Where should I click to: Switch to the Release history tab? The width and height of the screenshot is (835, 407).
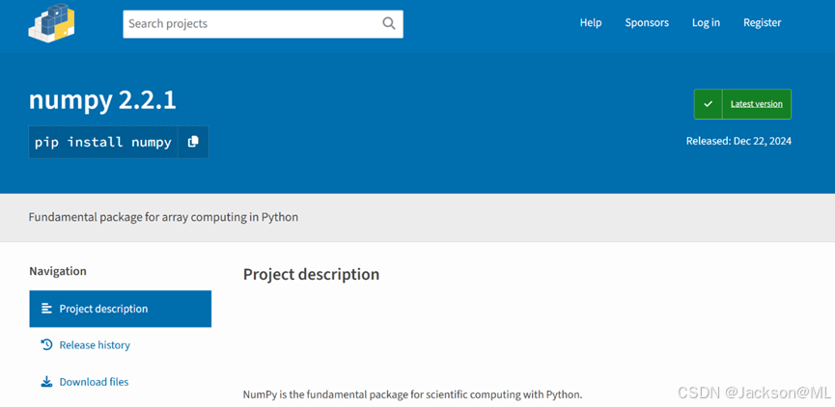click(x=95, y=345)
